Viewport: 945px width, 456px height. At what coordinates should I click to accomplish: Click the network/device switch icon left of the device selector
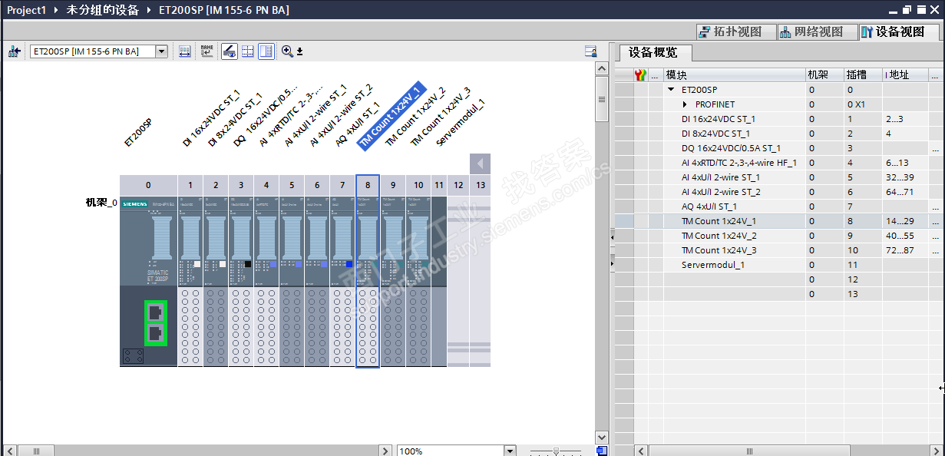coord(14,51)
